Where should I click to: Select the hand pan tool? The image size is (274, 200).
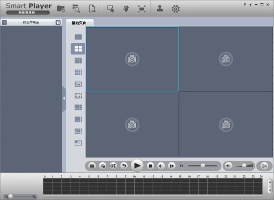[126, 8]
